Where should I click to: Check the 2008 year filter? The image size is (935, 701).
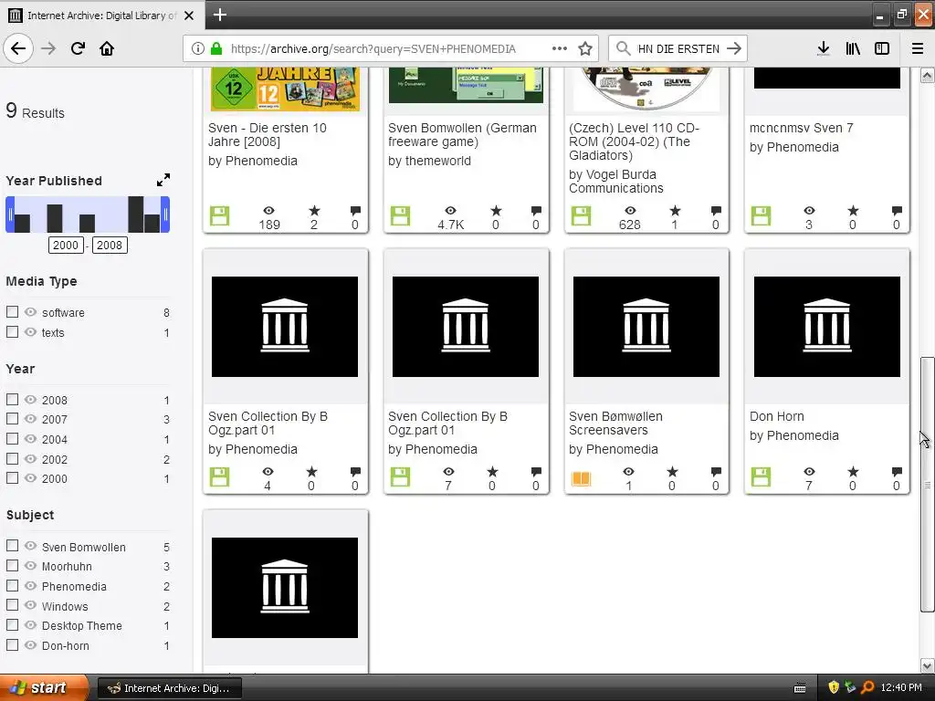pos(12,400)
